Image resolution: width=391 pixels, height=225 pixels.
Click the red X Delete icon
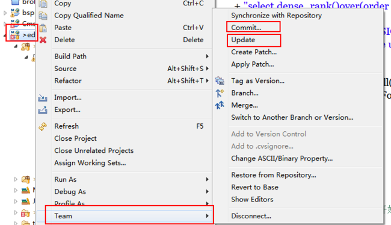pos(43,40)
